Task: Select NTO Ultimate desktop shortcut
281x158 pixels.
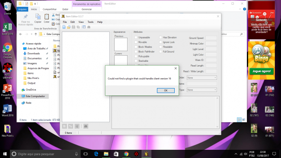Action: click(x=7, y=71)
